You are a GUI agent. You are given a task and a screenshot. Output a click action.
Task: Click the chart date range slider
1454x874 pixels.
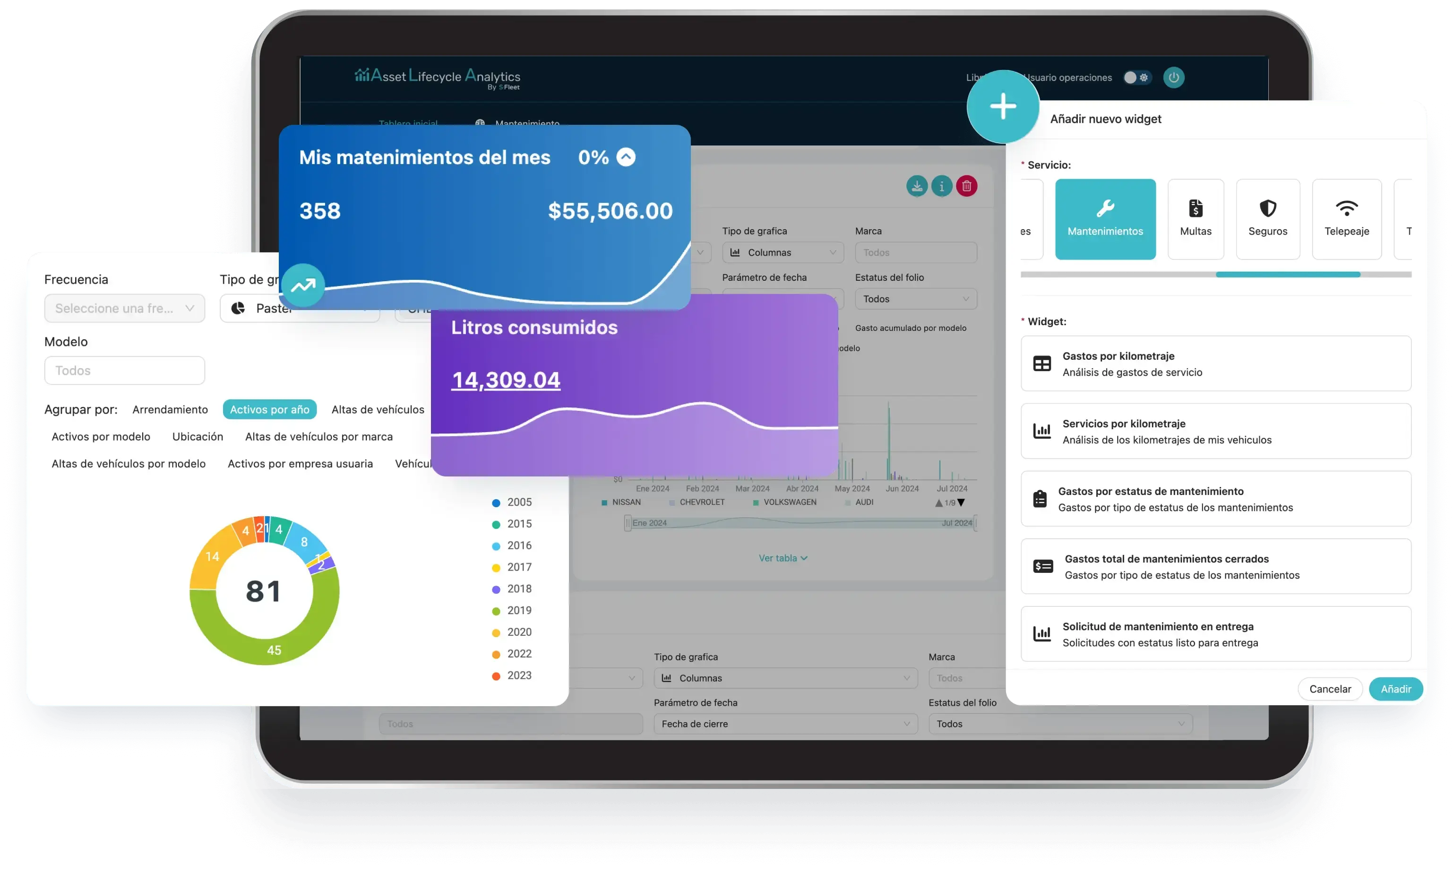(x=800, y=523)
